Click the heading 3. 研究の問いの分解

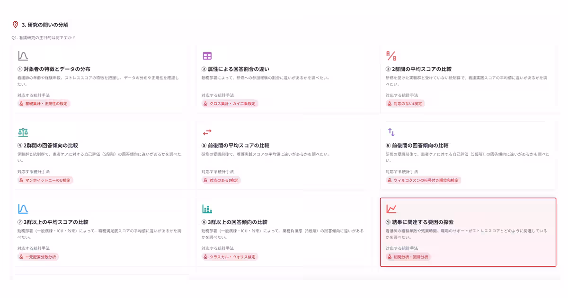(x=45, y=25)
